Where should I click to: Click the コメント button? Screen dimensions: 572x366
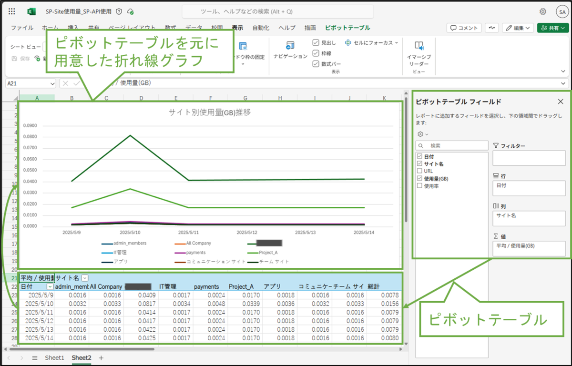(x=464, y=28)
